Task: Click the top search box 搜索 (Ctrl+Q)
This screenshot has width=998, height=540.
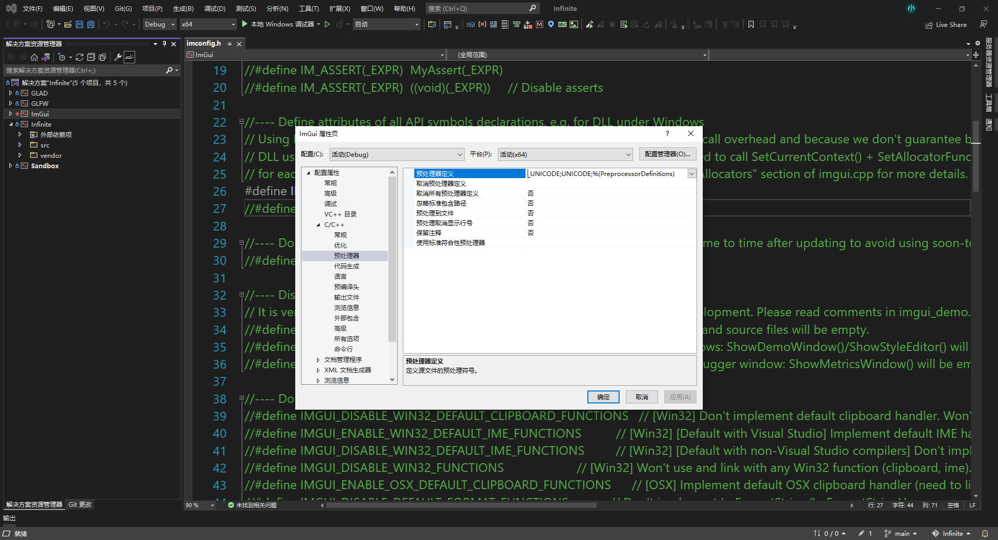Action: tap(482, 8)
